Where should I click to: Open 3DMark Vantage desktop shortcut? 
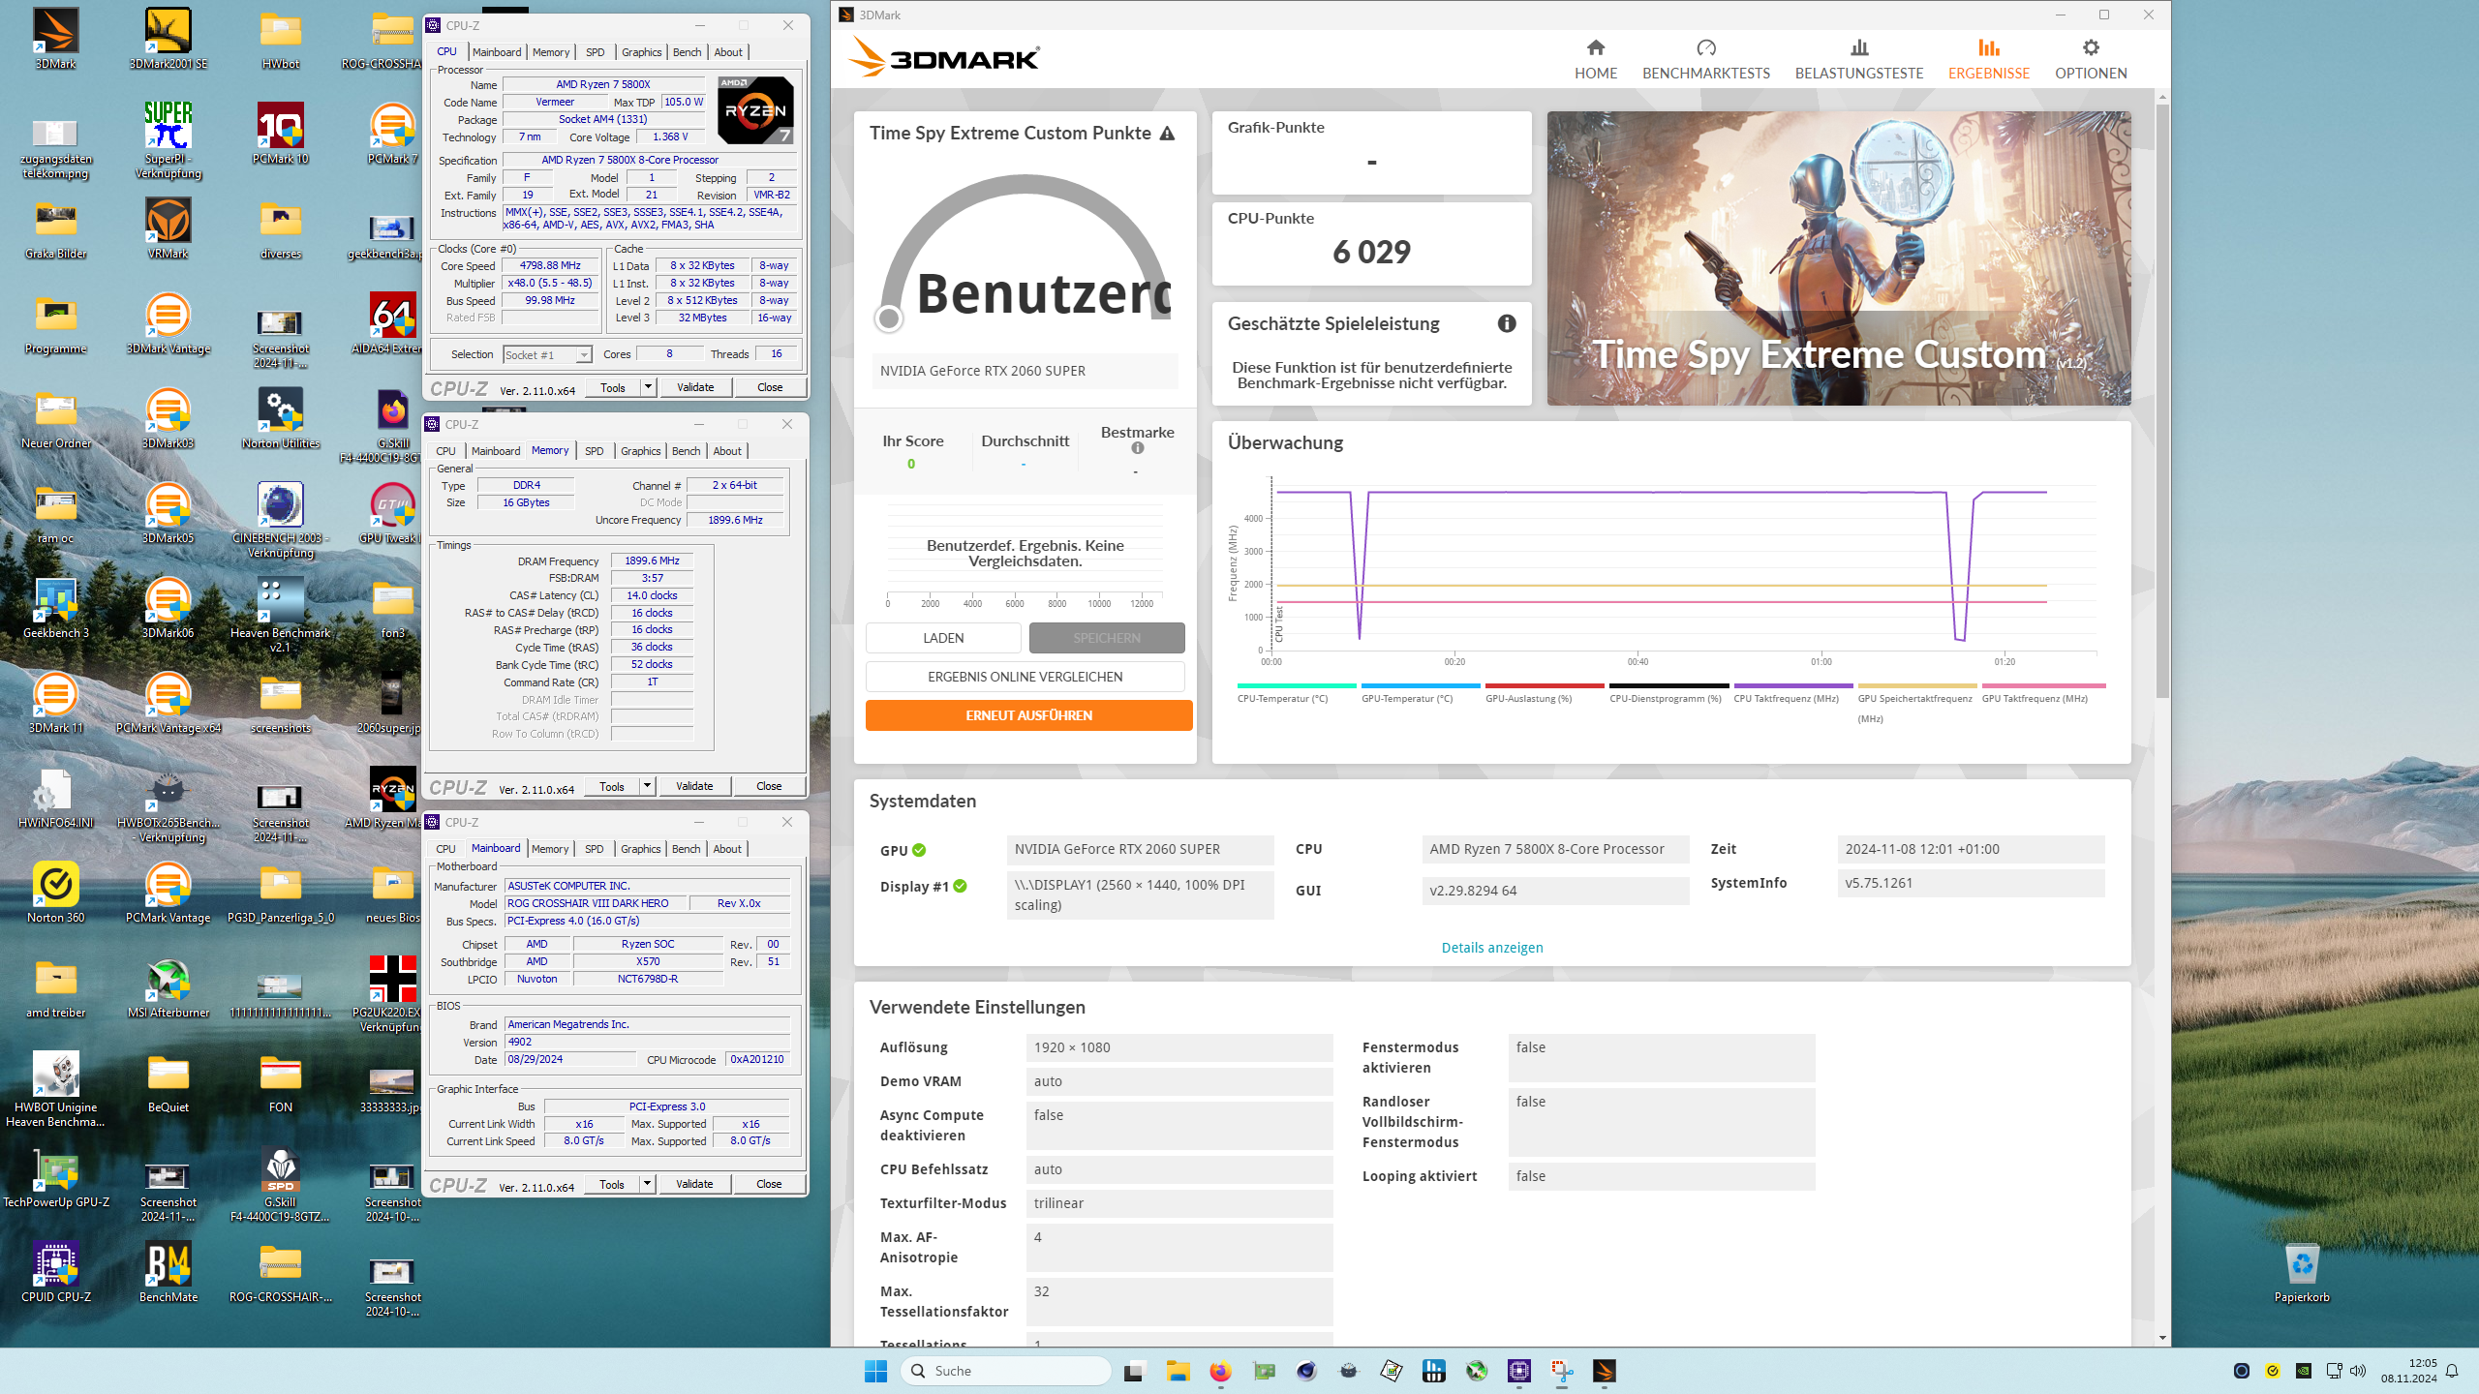[168, 323]
